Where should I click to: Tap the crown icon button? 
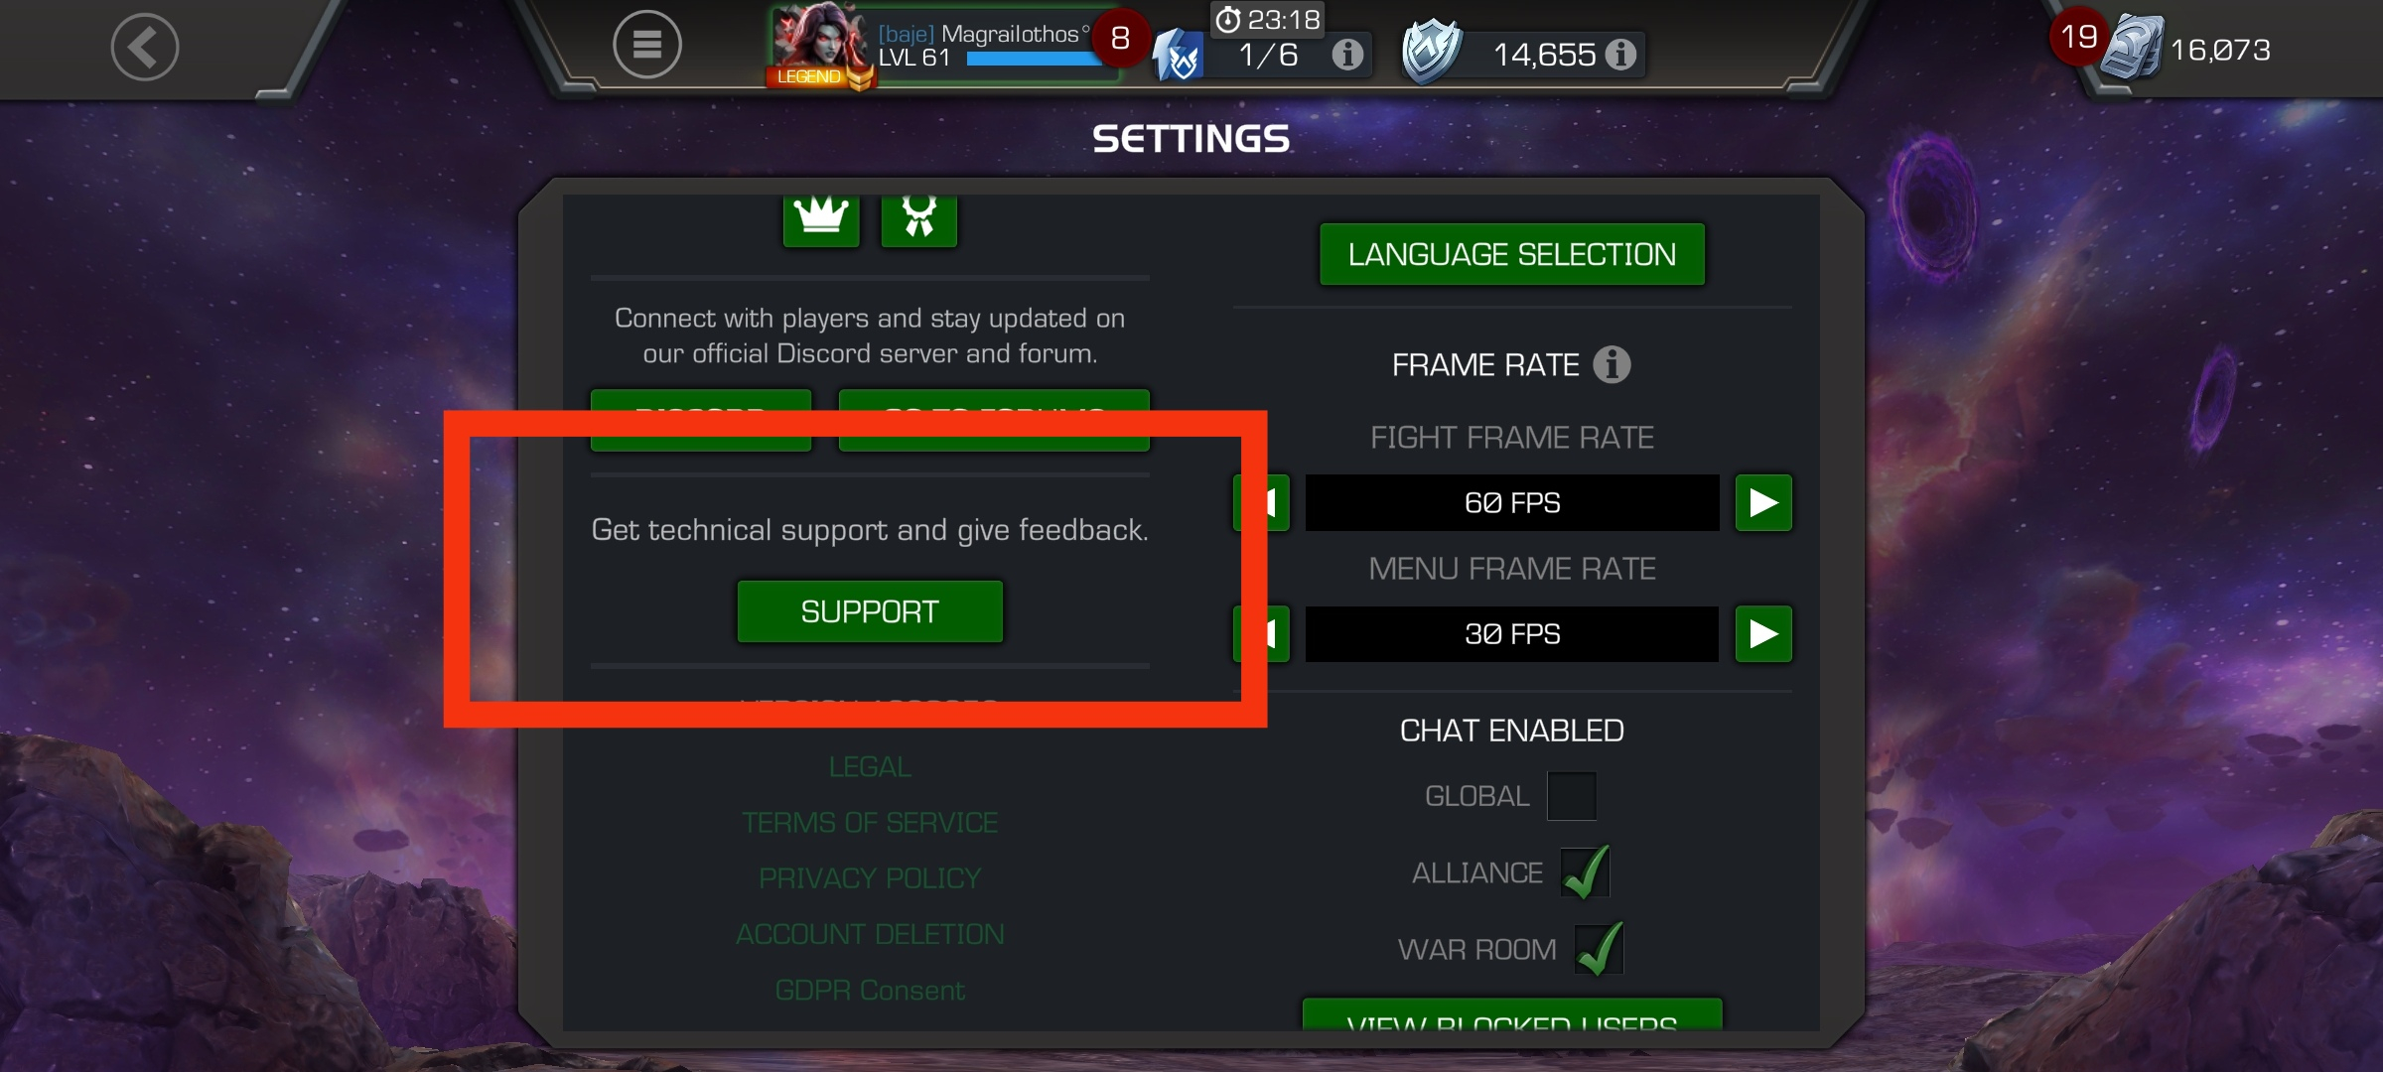(x=821, y=218)
